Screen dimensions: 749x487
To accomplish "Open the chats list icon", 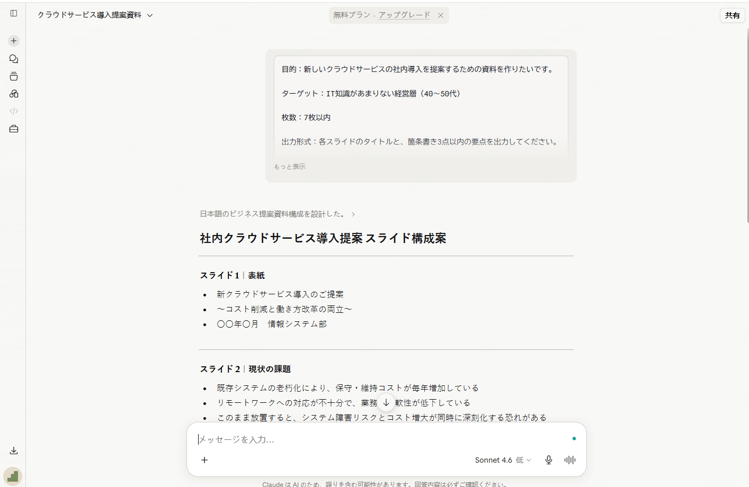I will point(14,59).
